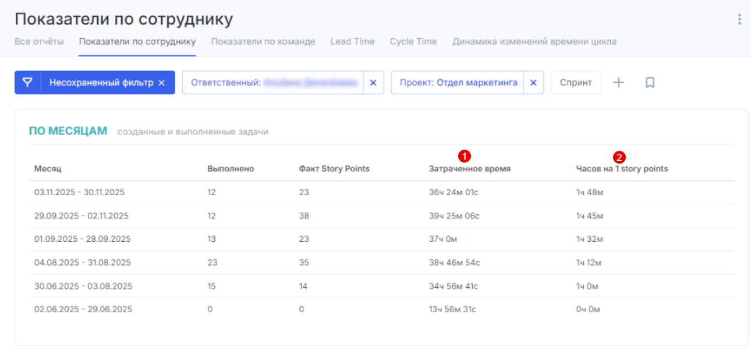Select the 03.11.2025 - 30.11.2025 row

tap(79, 192)
